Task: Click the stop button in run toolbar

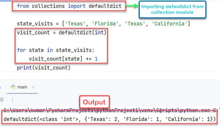Action: (1, 100)
